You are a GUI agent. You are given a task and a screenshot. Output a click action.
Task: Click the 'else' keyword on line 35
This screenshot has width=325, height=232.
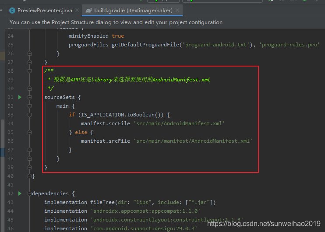tap(81, 132)
